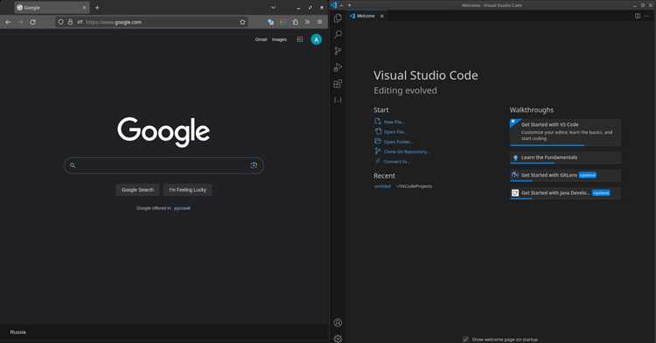
Task: Open the browser extensions puzzle icon
Action: coord(296,22)
